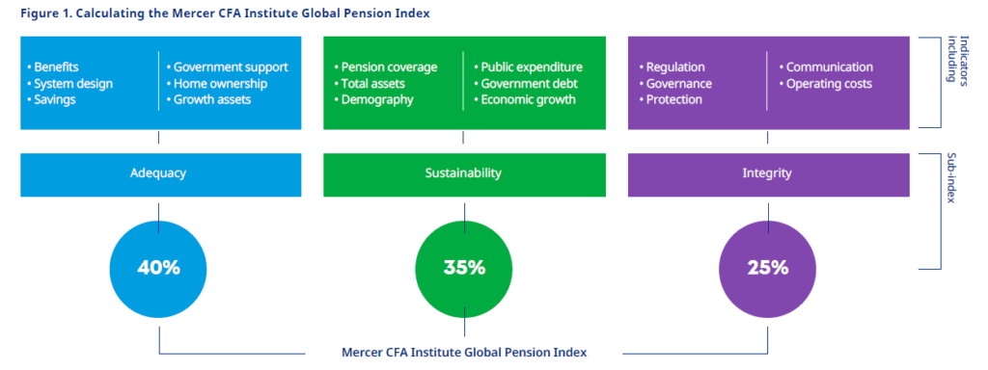Screen dimensions: 988x370
Task: Click the green 35% circle
Action: pyautogui.click(x=464, y=268)
